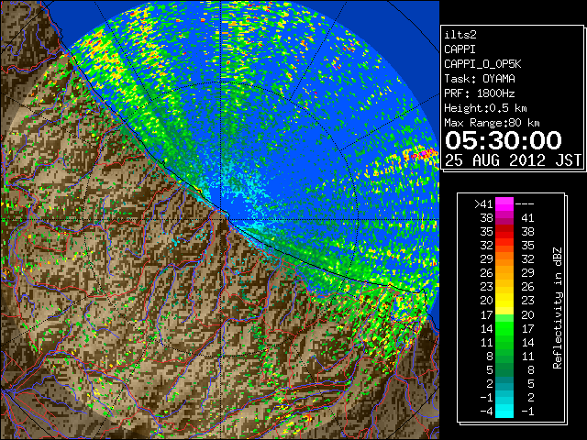Click the Reflectivity in dBZ label
Screen dimensions: 587x440
(x=558, y=308)
